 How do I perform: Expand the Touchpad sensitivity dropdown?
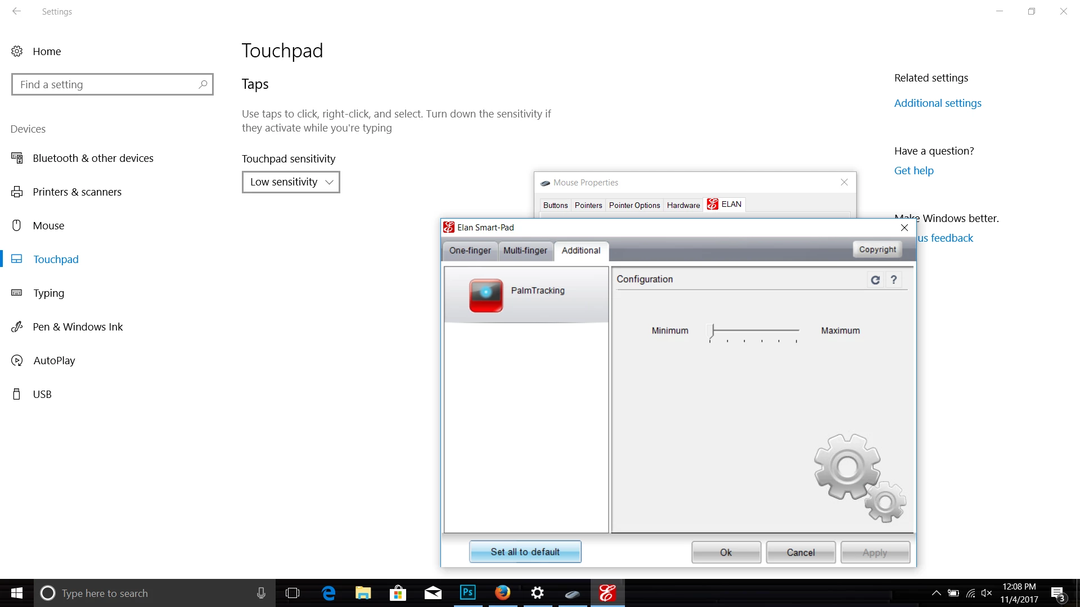coord(291,182)
